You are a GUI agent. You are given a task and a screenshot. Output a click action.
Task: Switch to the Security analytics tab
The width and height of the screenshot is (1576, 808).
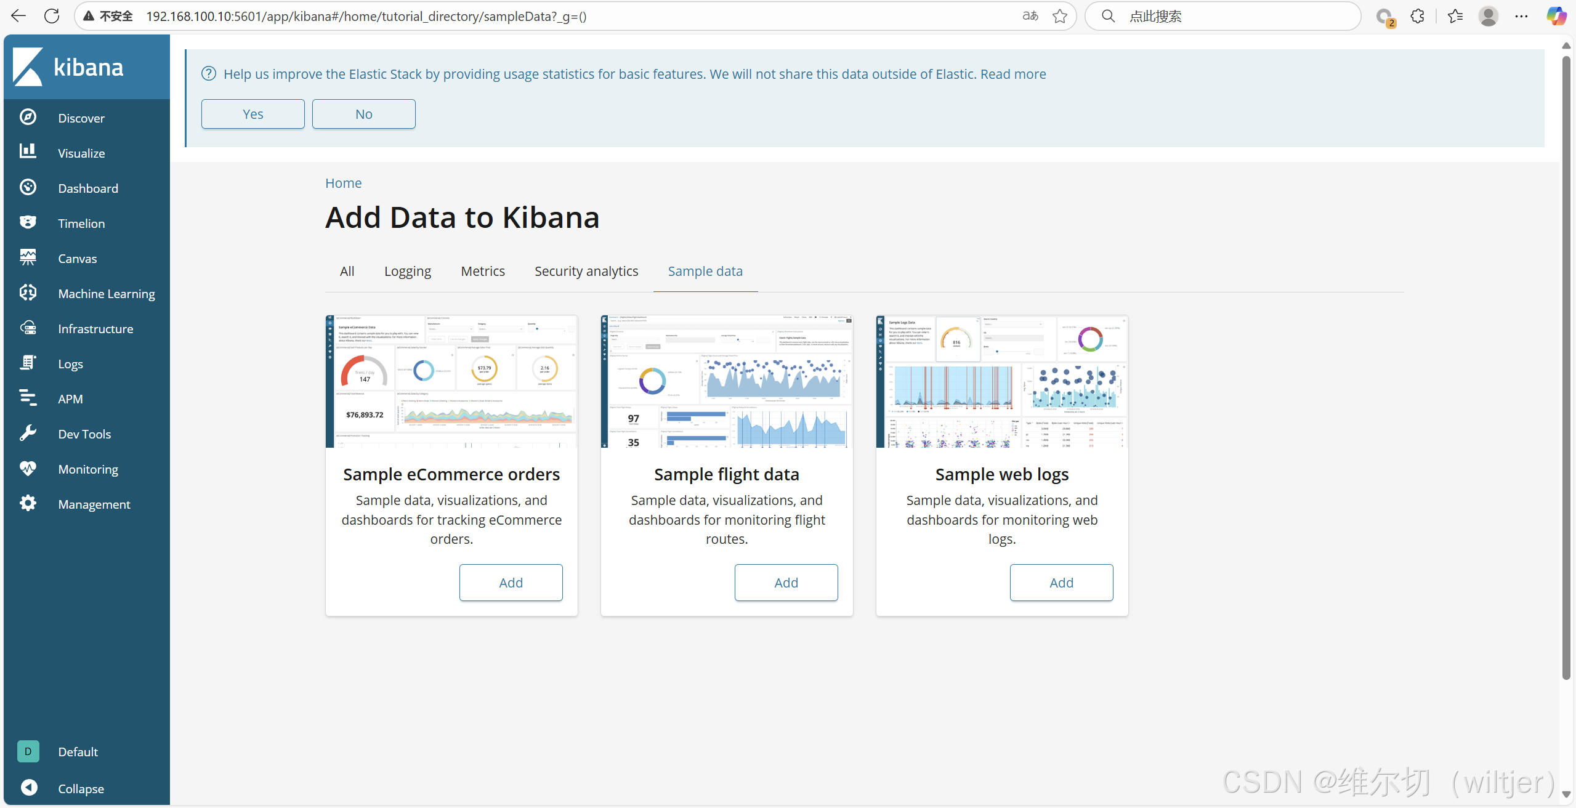[586, 272]
